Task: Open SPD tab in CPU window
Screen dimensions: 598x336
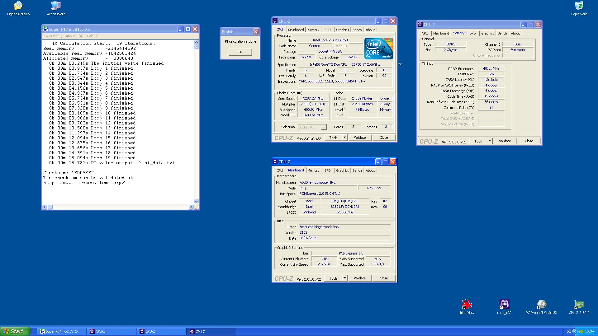Action: click(x=328, y=30)
